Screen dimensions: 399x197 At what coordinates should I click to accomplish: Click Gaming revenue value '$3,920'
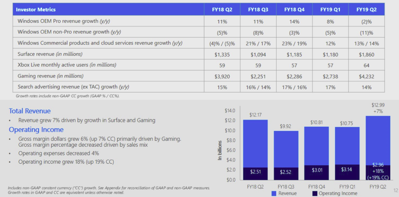pyautogui.click(x=222, y=77)
